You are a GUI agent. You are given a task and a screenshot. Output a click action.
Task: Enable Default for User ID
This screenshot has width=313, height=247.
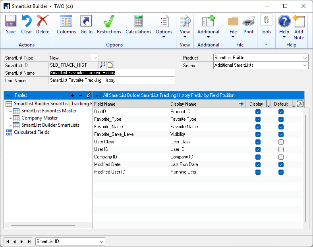click(281, 149)
